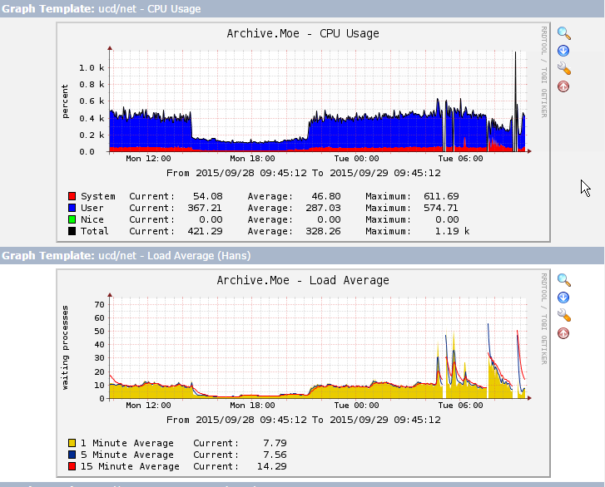The height and width of the screenshot is (487, 605).
Task: Click the 'waiting processes' axis label
Action: coord(65,347)
